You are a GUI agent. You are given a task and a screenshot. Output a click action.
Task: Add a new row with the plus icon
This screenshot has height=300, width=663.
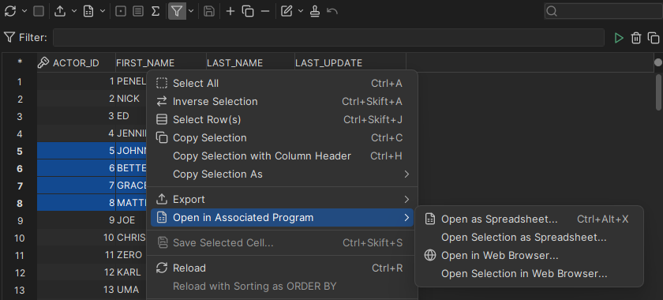click(230, 11)
